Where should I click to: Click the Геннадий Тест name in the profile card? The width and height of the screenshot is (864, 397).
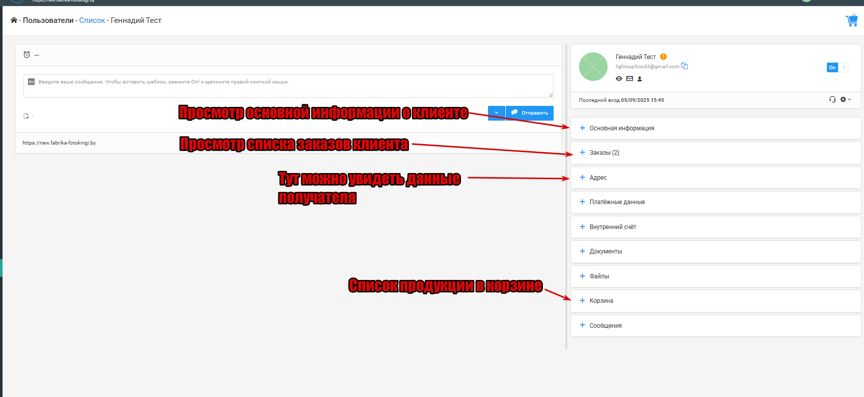click(x=636, y=57)
